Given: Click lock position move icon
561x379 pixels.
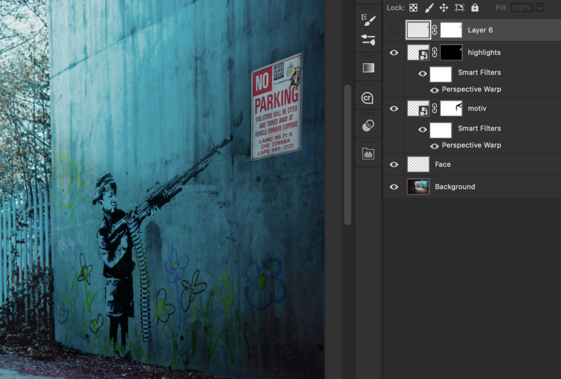Looking at the screenshot, I should point(444,8).
